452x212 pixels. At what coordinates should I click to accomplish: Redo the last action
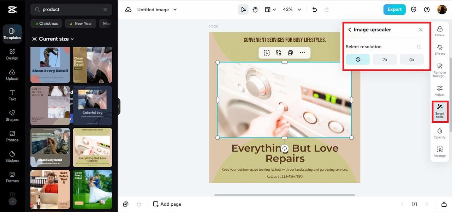pyautogui.click(x=327, y=10)
